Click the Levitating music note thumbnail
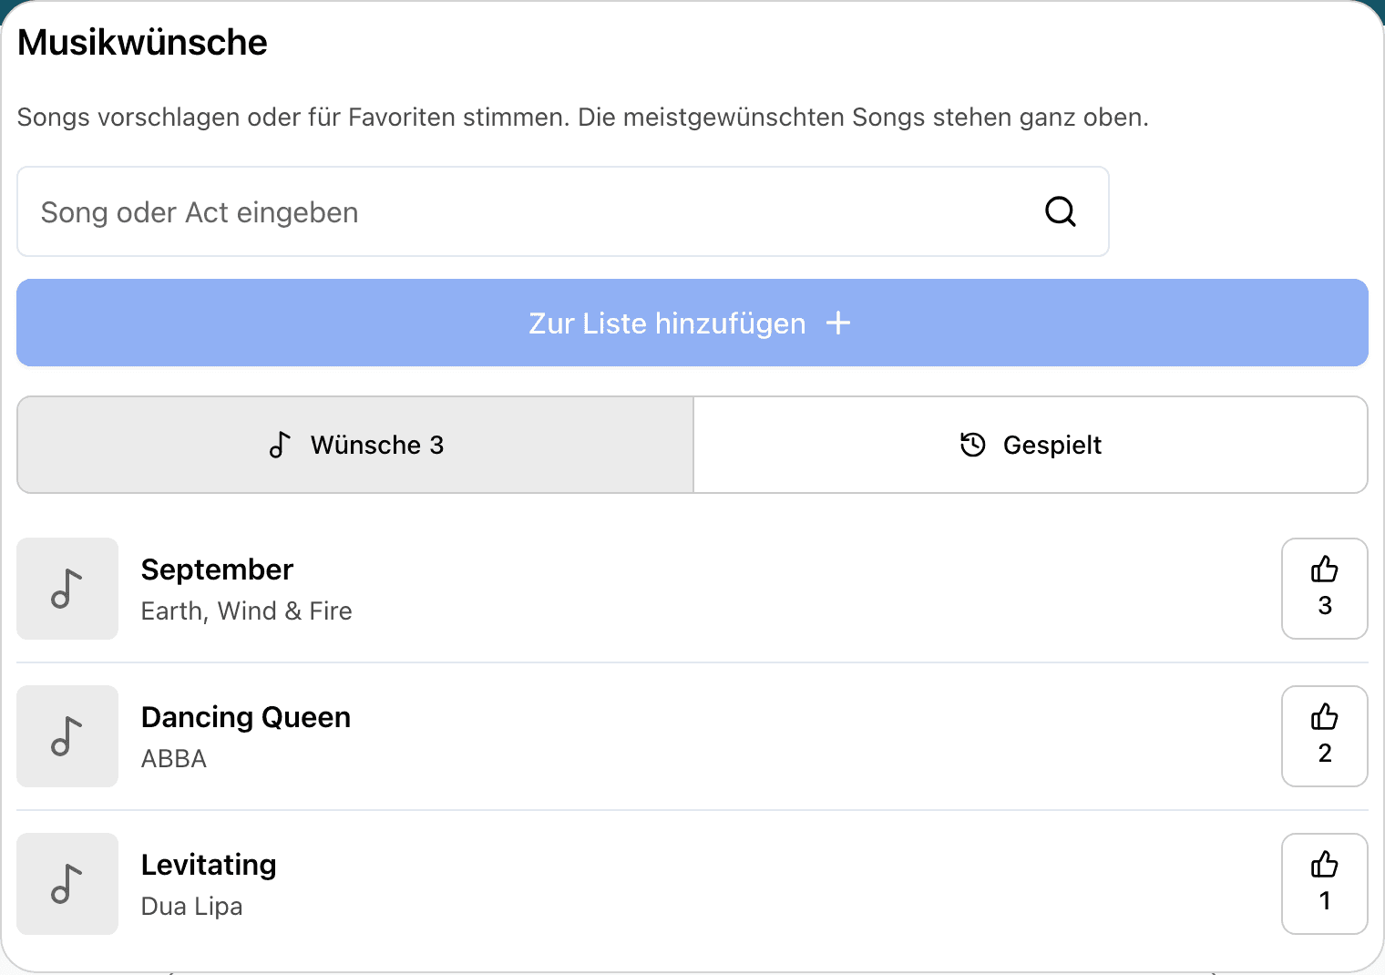 67,884
